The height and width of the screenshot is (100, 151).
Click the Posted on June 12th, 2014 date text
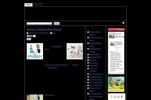38,33
